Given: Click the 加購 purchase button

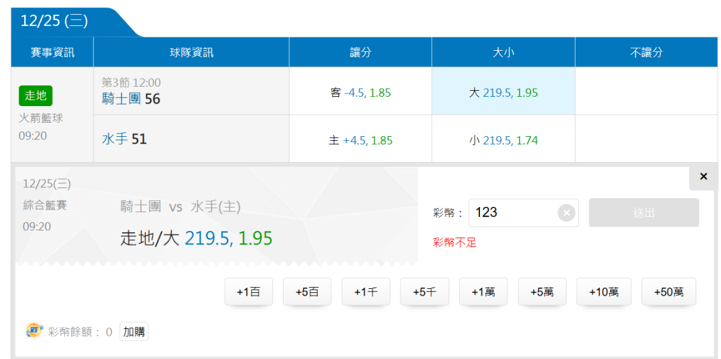Looking at the screenshot, I should pos(134,332).
